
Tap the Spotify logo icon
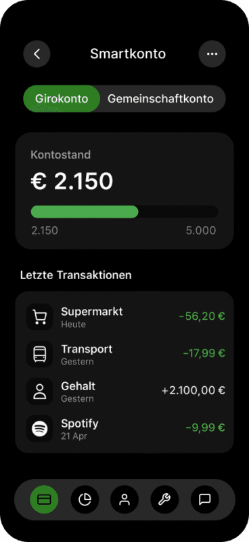pos(40,429)
